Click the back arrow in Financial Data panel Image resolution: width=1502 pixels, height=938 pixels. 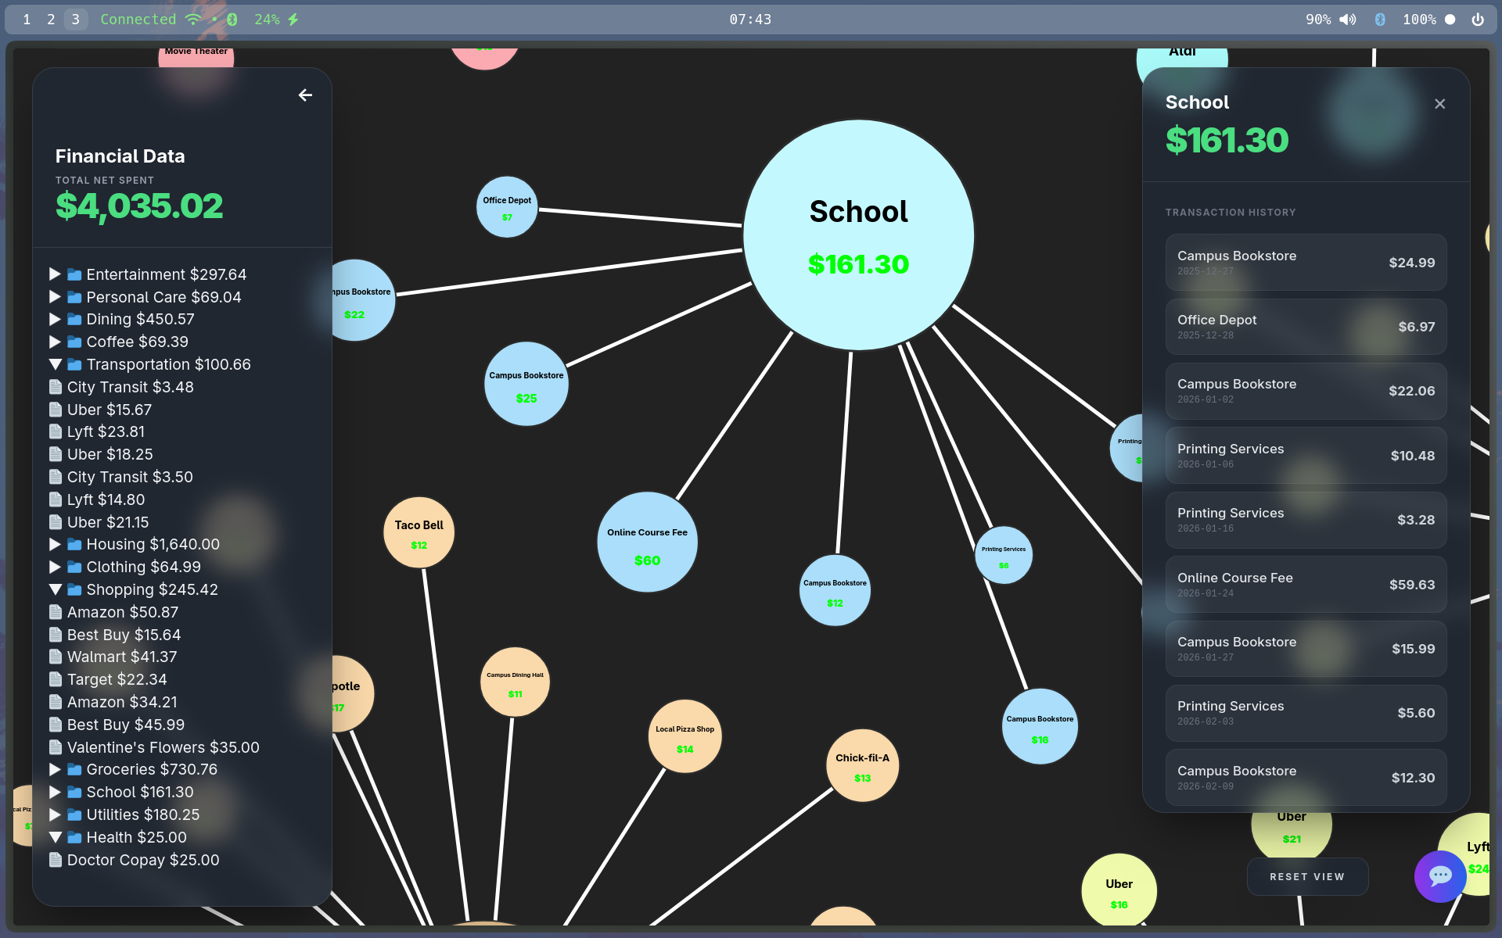pos(305,95)
